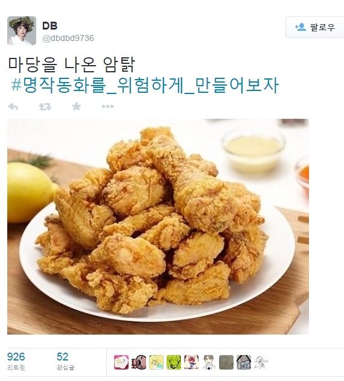The width and height of the screenshot is (344, 381).
Task: Open the last line-drawing retweeter avatar
Action: coord(261,362)
